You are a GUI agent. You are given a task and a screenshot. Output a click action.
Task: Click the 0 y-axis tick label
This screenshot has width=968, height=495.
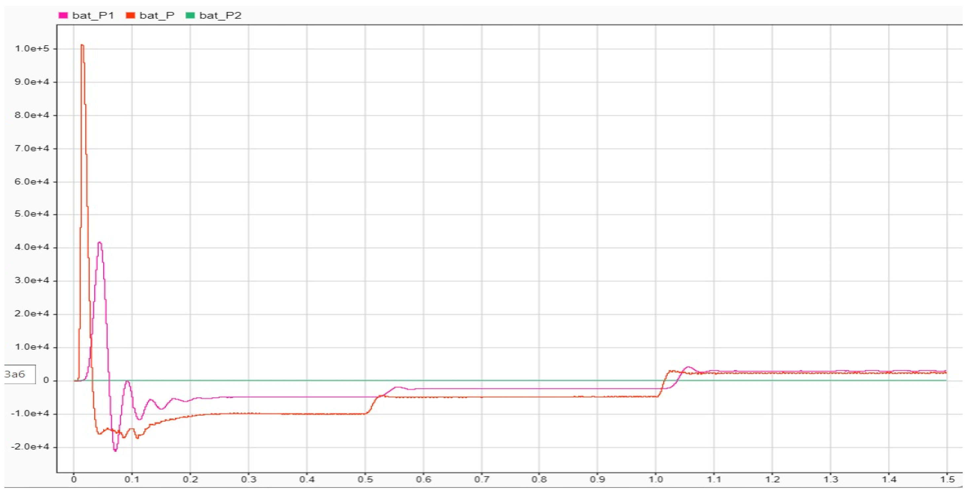pos(46,380)
